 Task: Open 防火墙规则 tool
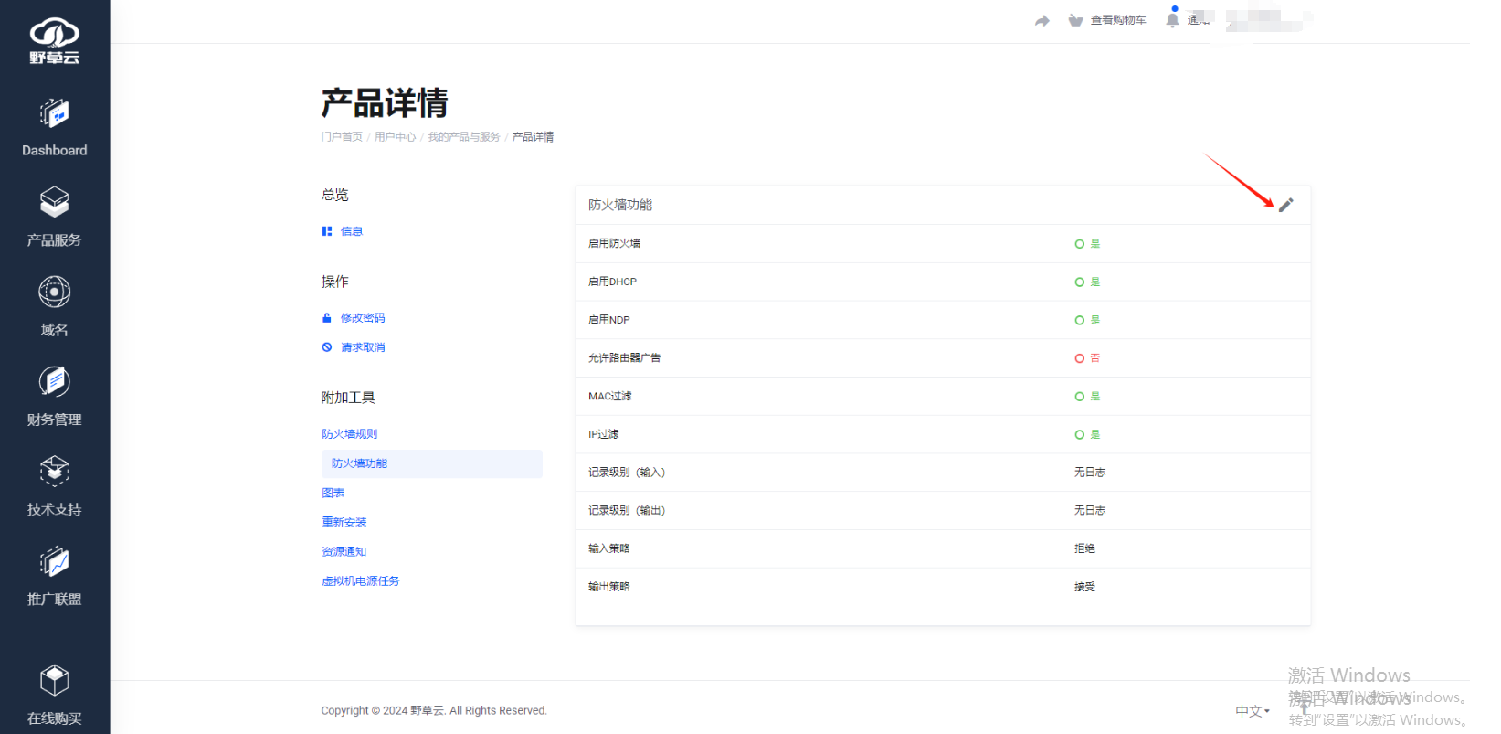pos(349,434)
